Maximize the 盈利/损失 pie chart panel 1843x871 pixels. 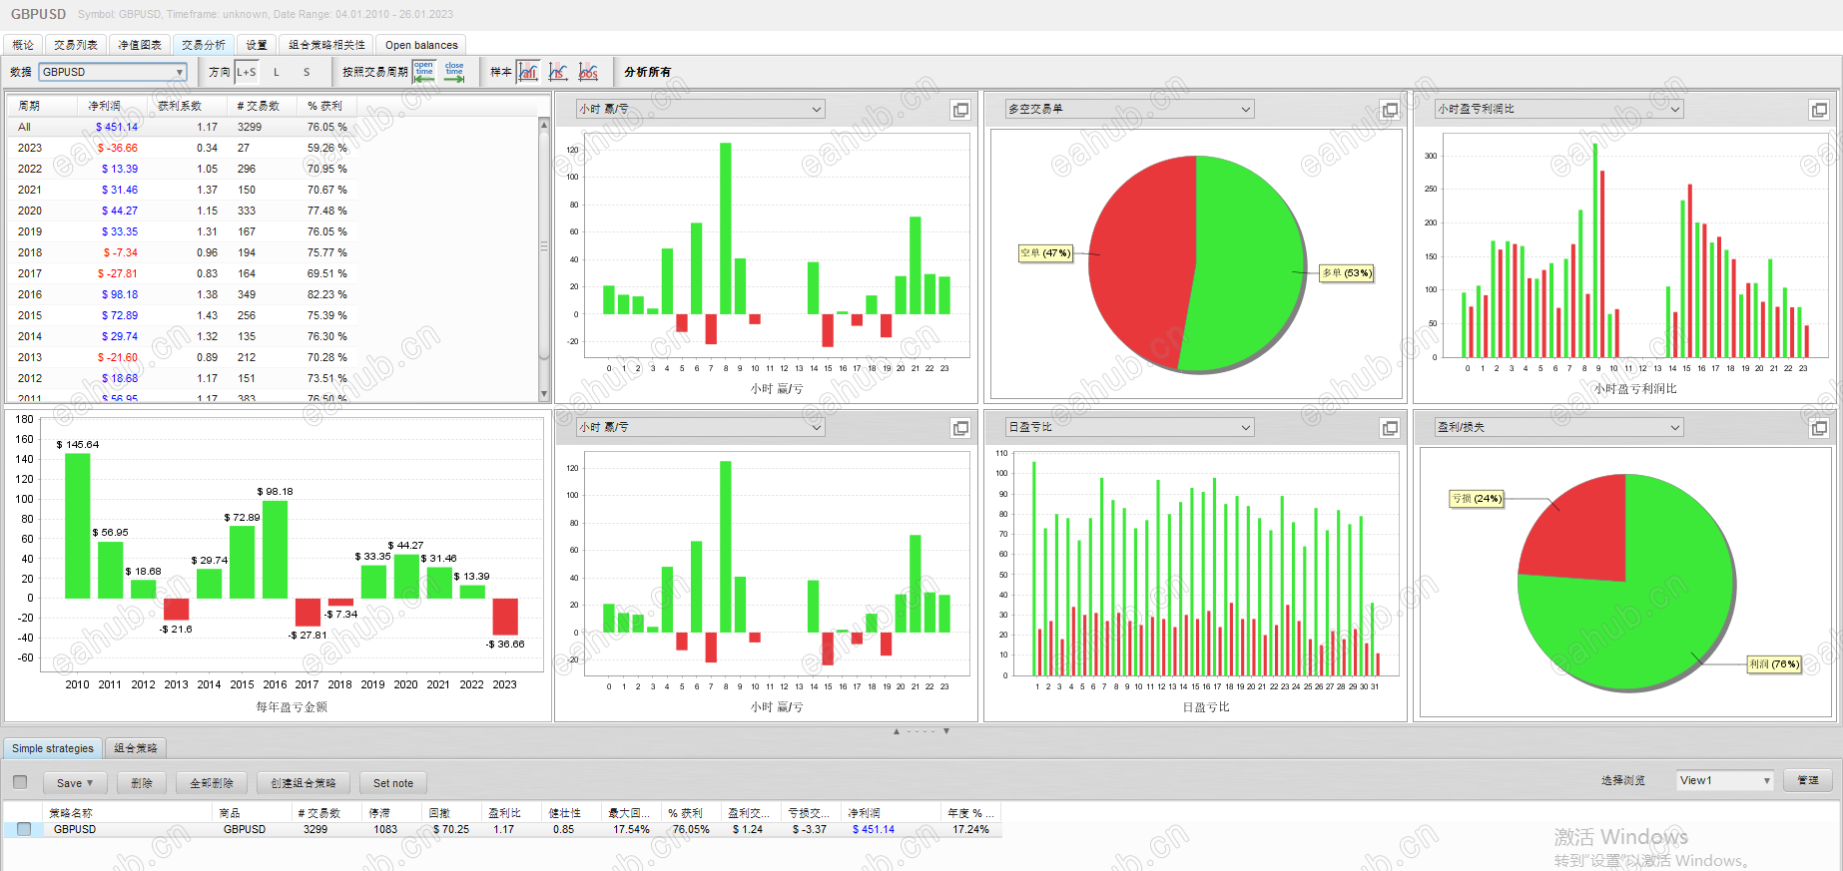[1819, 428]
